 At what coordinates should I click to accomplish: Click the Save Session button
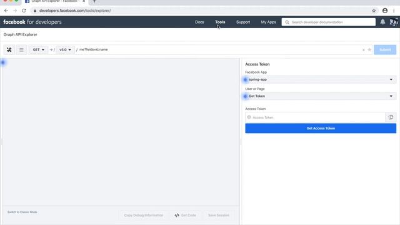219,215
